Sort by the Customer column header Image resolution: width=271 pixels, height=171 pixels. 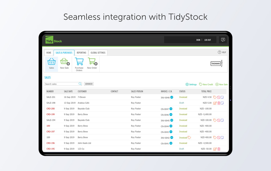click(x=82, y=91)
